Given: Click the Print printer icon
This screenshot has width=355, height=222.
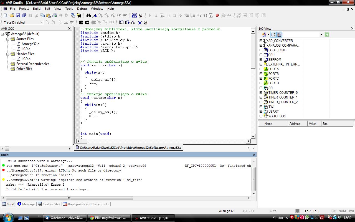Looking at the screenshot, I should click(55, 16).
